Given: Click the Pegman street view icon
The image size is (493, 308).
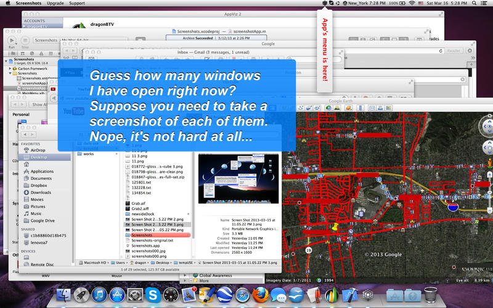Looking at the screenshot, I should [x=490, y=163].
